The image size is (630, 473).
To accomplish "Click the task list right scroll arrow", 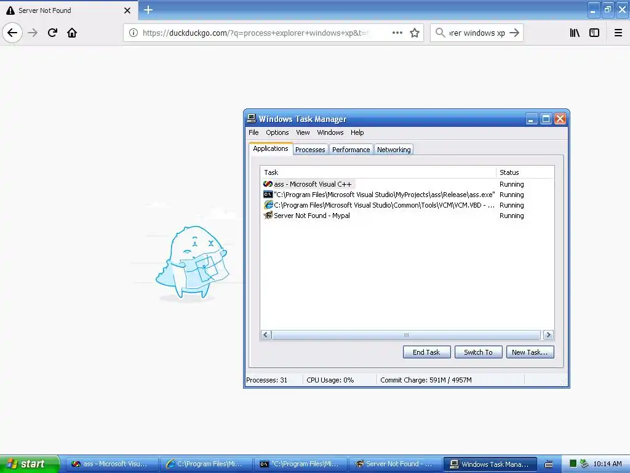I will 548,334.
